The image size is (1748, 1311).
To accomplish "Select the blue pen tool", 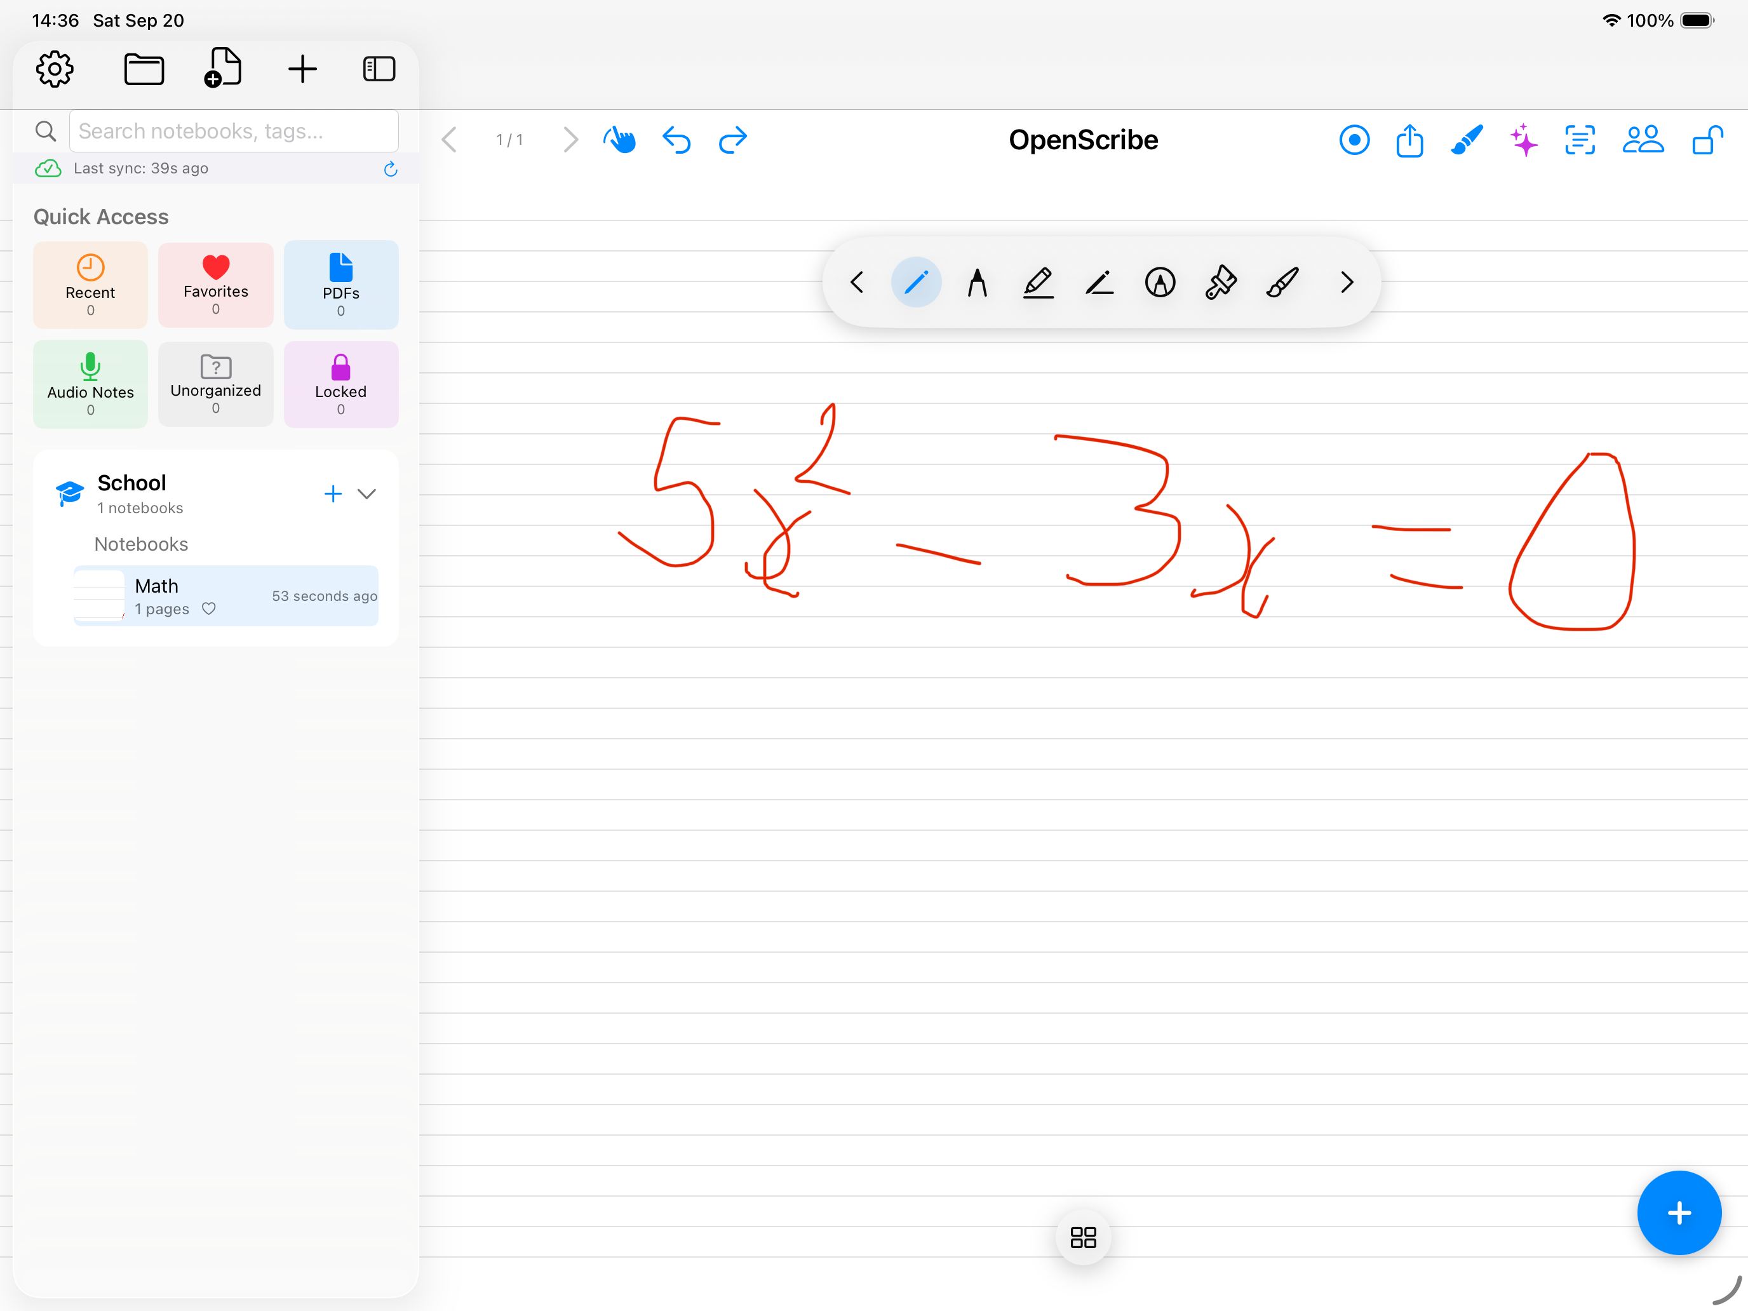I will (x=916, y=282).
